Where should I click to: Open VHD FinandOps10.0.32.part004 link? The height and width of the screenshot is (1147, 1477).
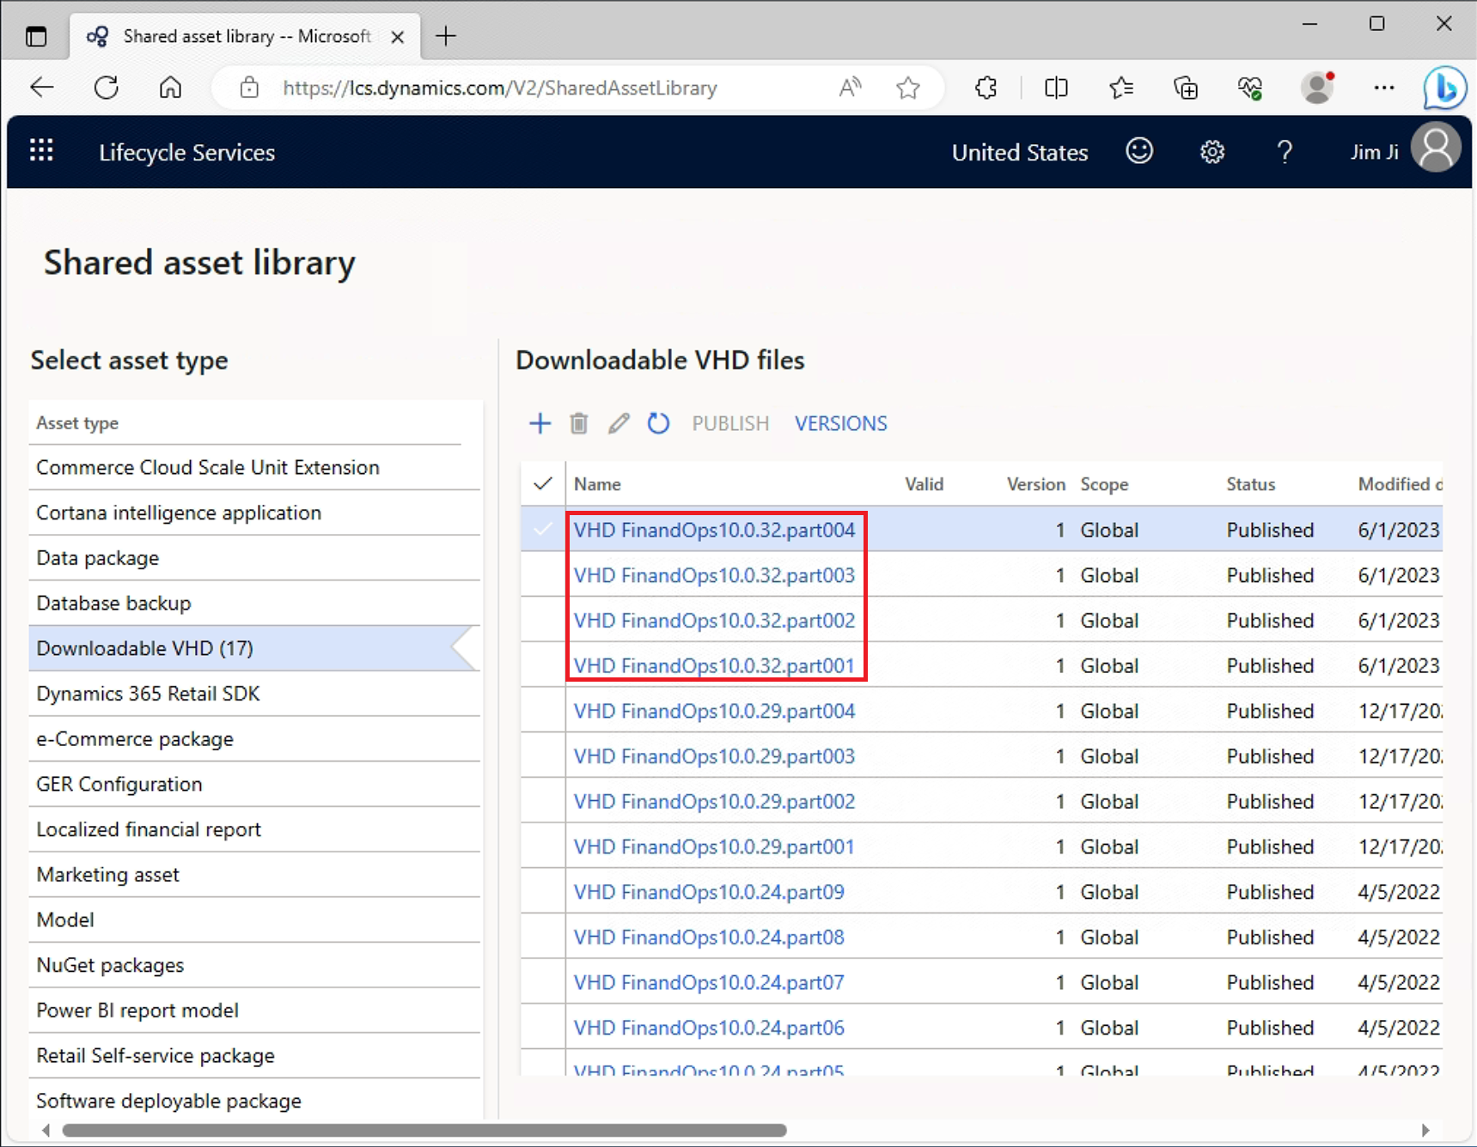tap(714, 530)
